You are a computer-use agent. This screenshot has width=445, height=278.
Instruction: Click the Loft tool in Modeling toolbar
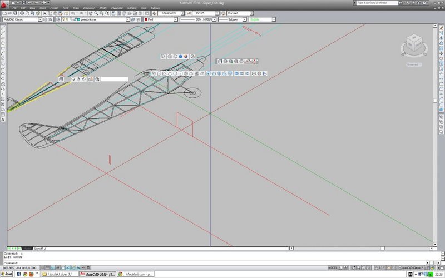pyautogui.click(x=230, y=73)
